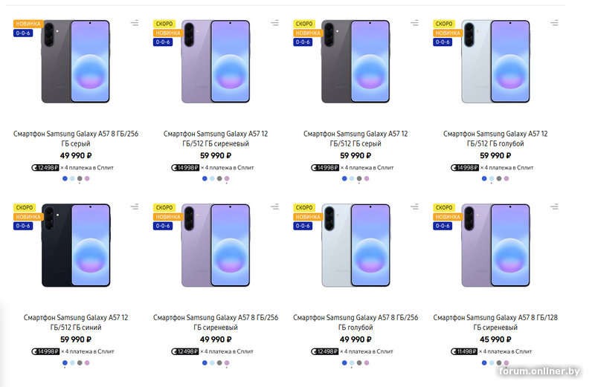Click compare icon on the A57 8/256 lilac card
This screenshot has width=595, height=387.
click(x=274, y=207)
